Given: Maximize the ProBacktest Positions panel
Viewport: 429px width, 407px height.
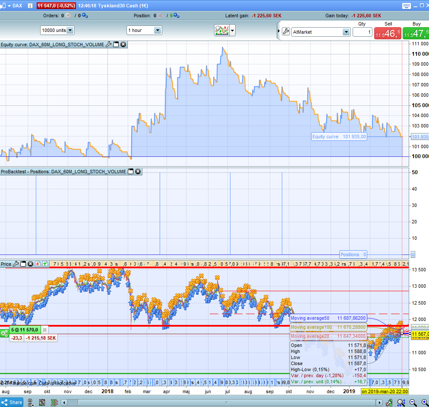Looking at the screenshot, I should [131, 172].
